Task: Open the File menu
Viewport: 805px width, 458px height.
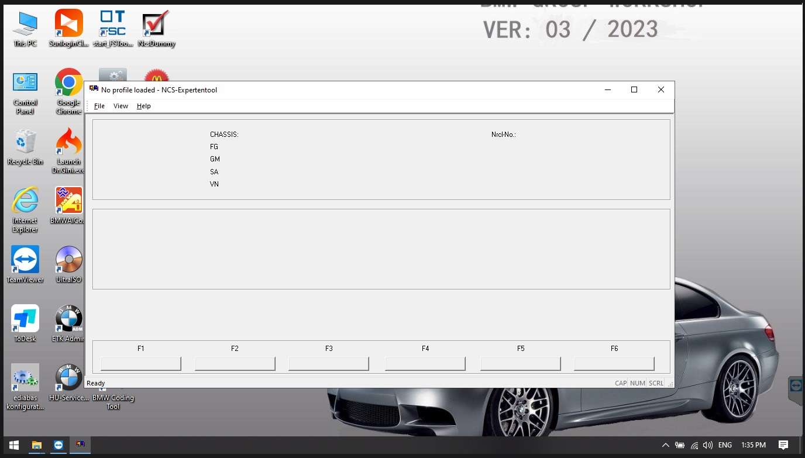Action: pos(99,106)
